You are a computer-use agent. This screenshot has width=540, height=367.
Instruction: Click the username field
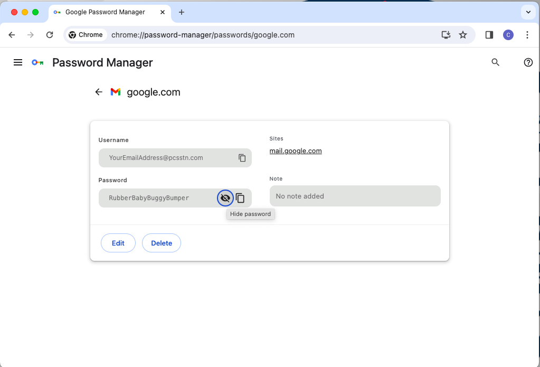[x=175, y=158]
